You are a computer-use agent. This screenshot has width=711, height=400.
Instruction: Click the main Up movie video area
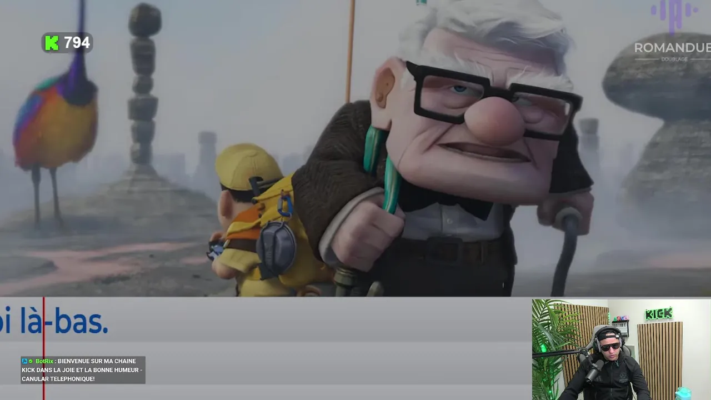tap(355, 148)
